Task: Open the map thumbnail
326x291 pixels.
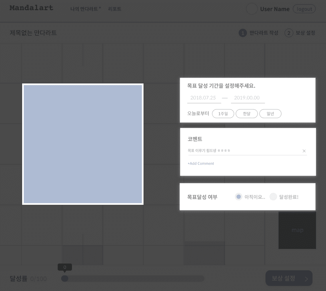Action: 297,230
